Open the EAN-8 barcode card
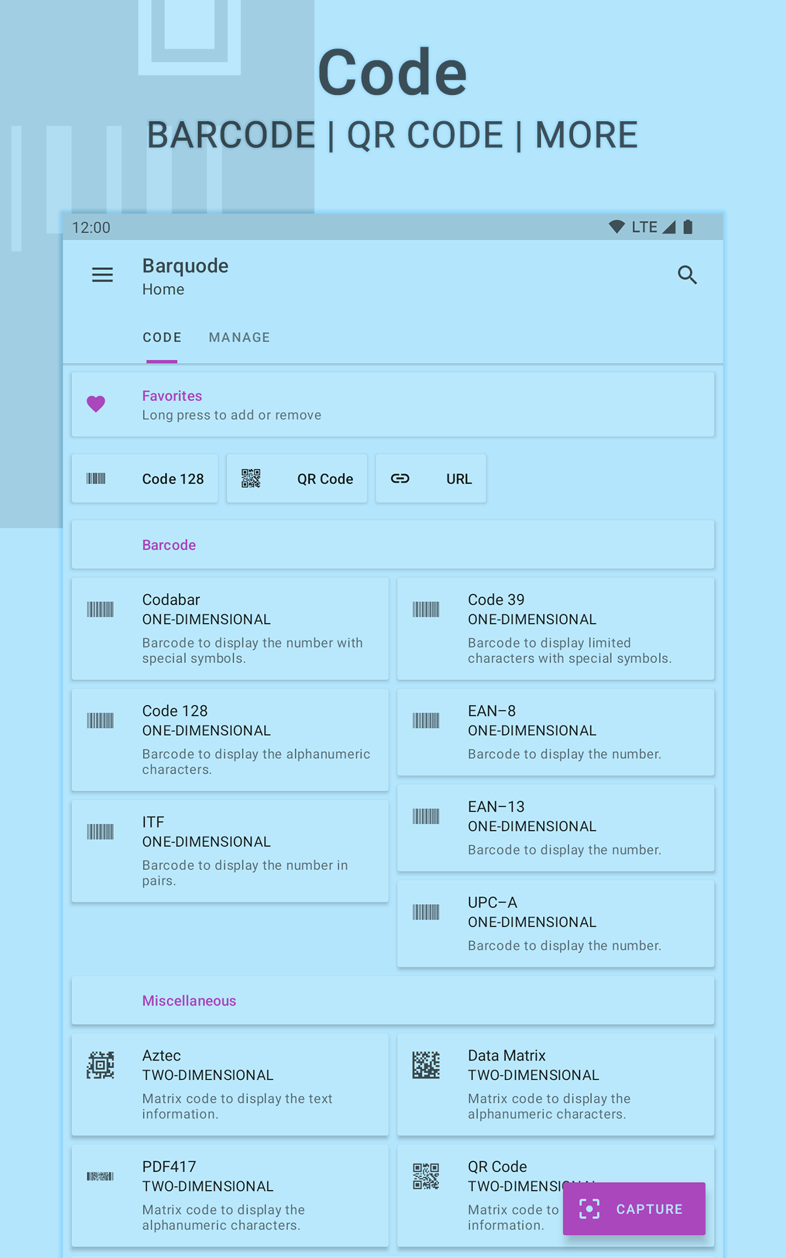 point(556,732)
